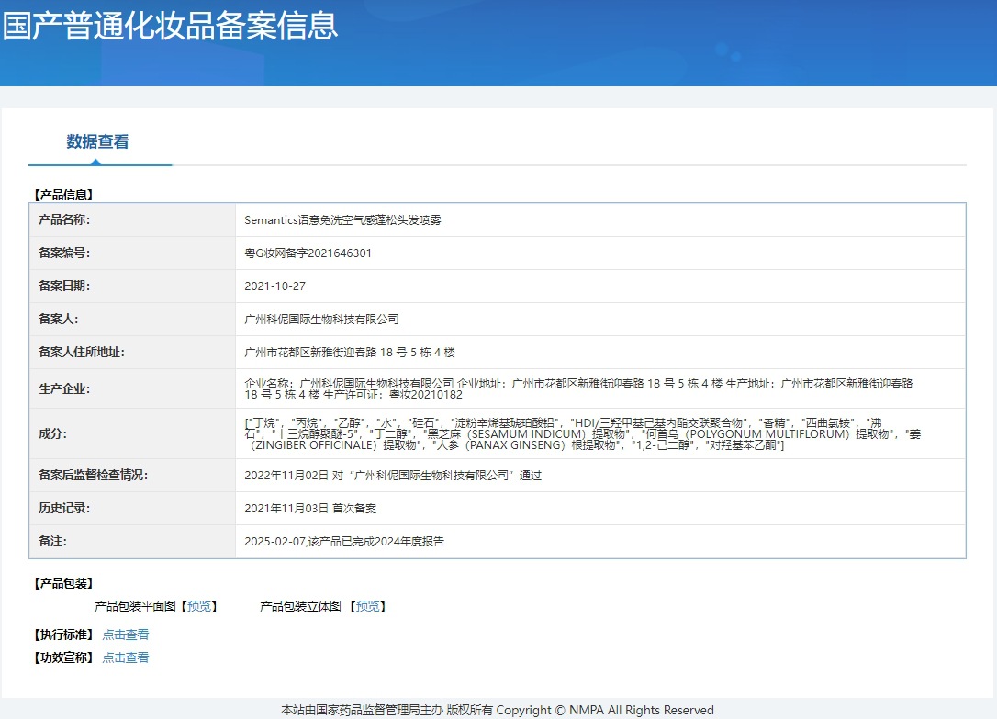Click the NMPA copyright footer text
The width and height of the screenshot is (997, 719).
click(x=498, y=710)
